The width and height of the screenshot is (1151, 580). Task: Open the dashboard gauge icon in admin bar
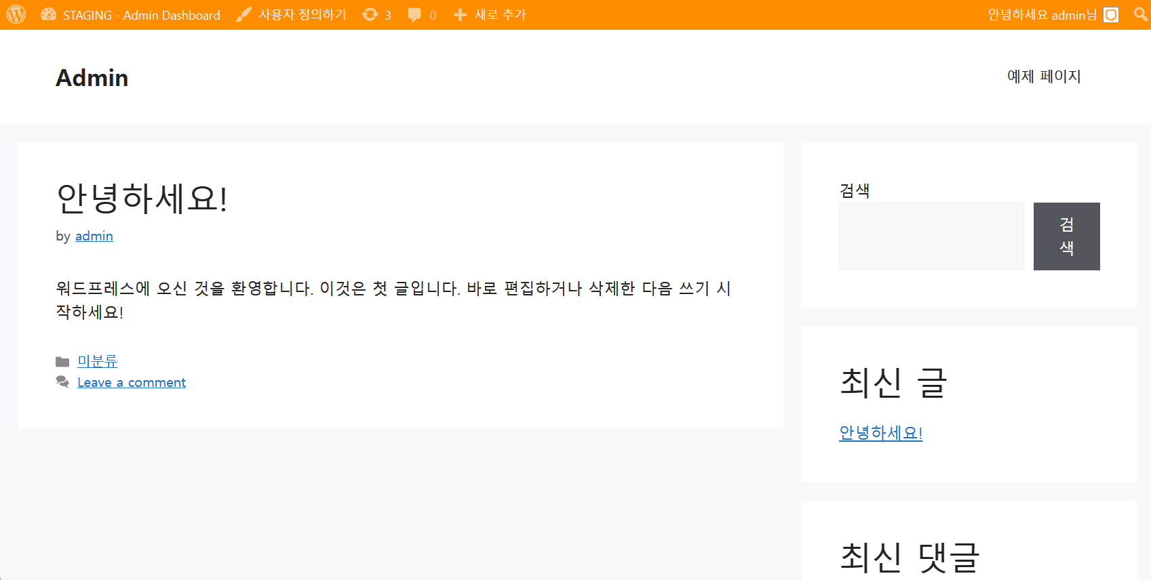(x=48, y=14)
